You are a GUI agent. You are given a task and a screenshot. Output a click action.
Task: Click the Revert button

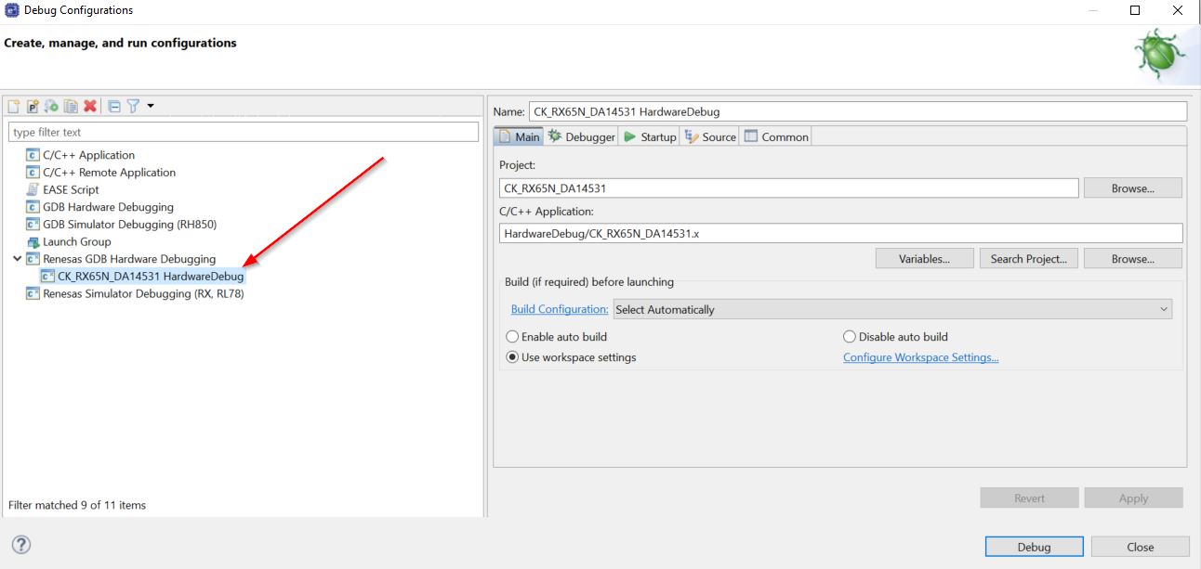click(x=1029, y=498)
